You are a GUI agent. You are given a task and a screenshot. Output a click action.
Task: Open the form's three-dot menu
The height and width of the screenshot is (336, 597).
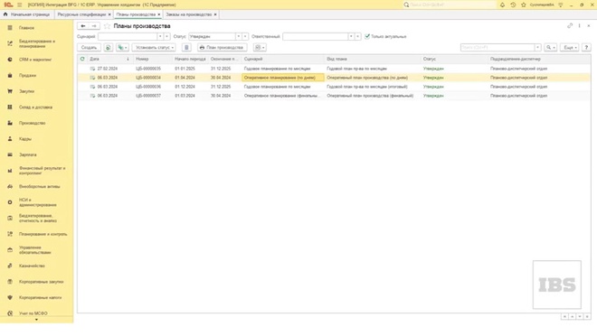(579, 25)
